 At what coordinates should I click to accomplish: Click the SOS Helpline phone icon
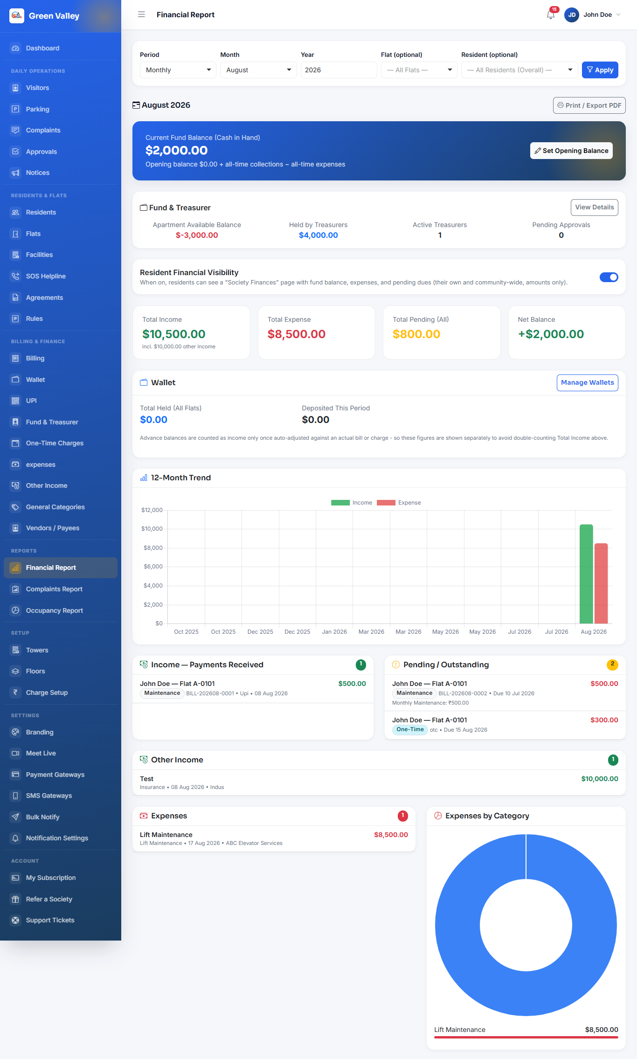15,276
